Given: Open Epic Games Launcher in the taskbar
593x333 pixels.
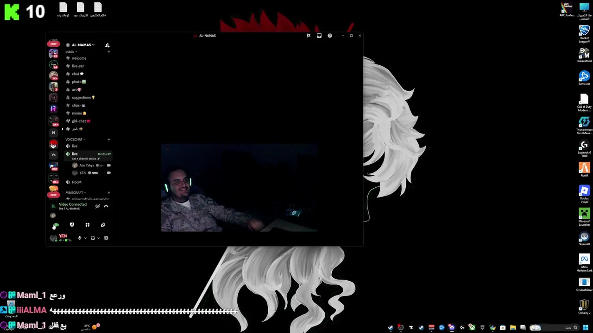Looking at the screenshot, I should pyautogui.click(x=482, y=327).
